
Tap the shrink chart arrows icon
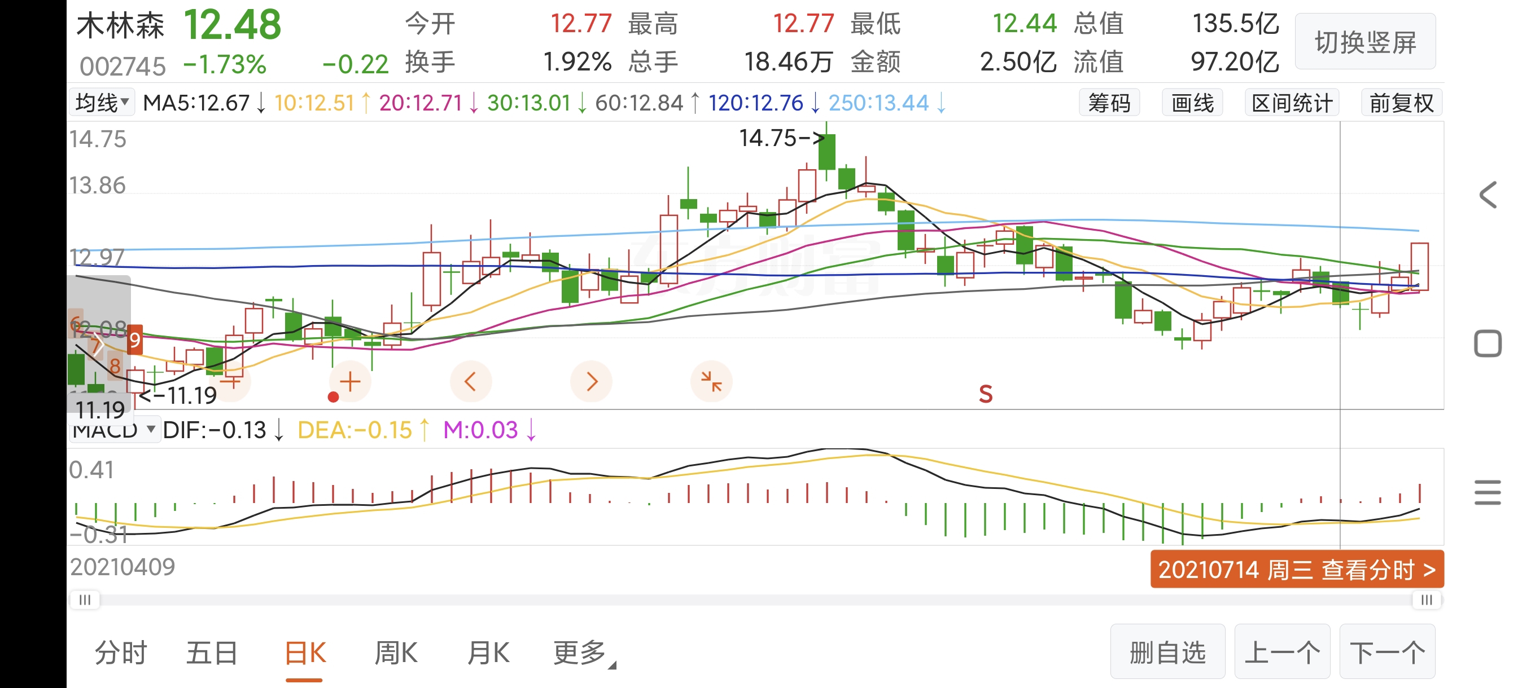click(x=711, y=381)
